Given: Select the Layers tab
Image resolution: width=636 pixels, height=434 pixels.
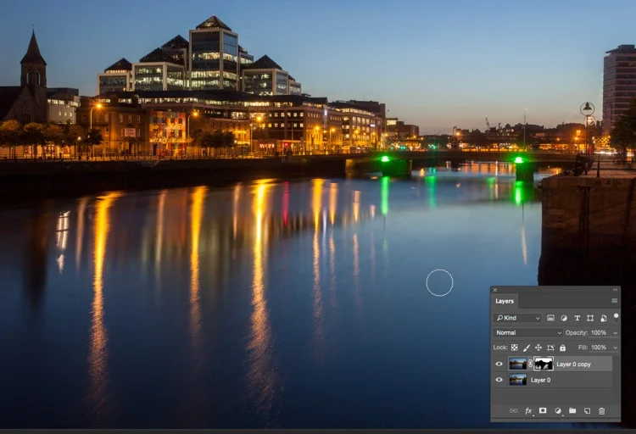Looking at the screenshot, I should point(505,301).
